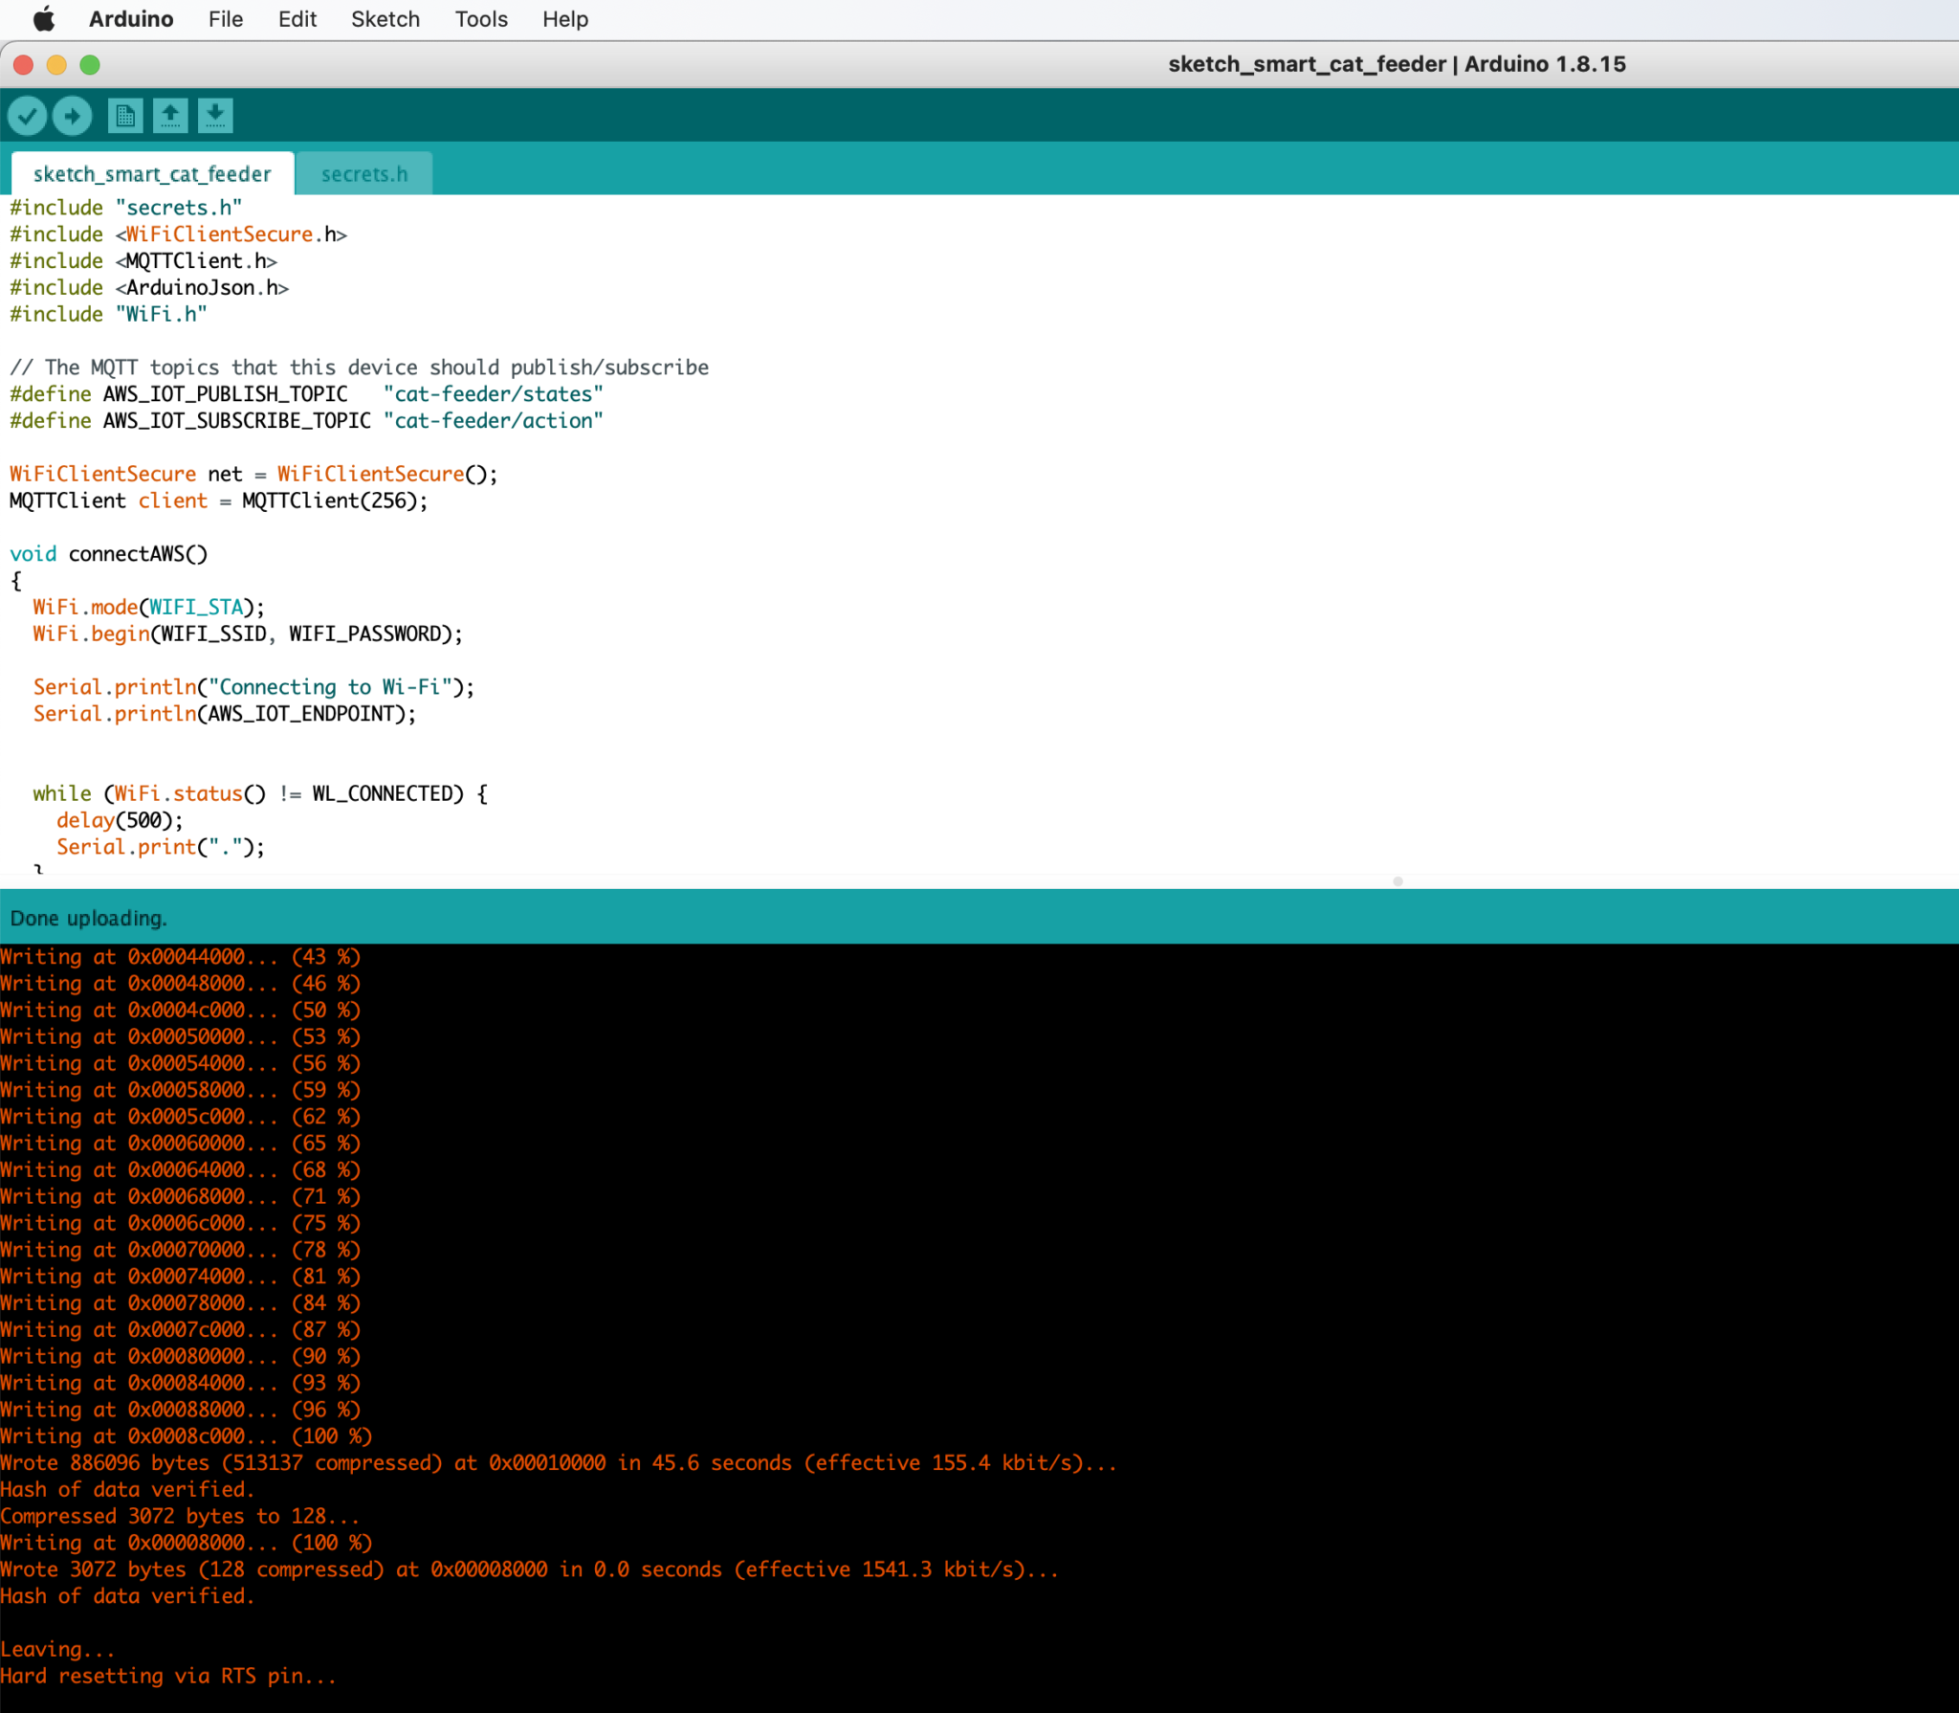Click the Serial.println(AWS_IOT_ENDPOINT) line
Viewport: 1959px width, 1713px height.
225,714
